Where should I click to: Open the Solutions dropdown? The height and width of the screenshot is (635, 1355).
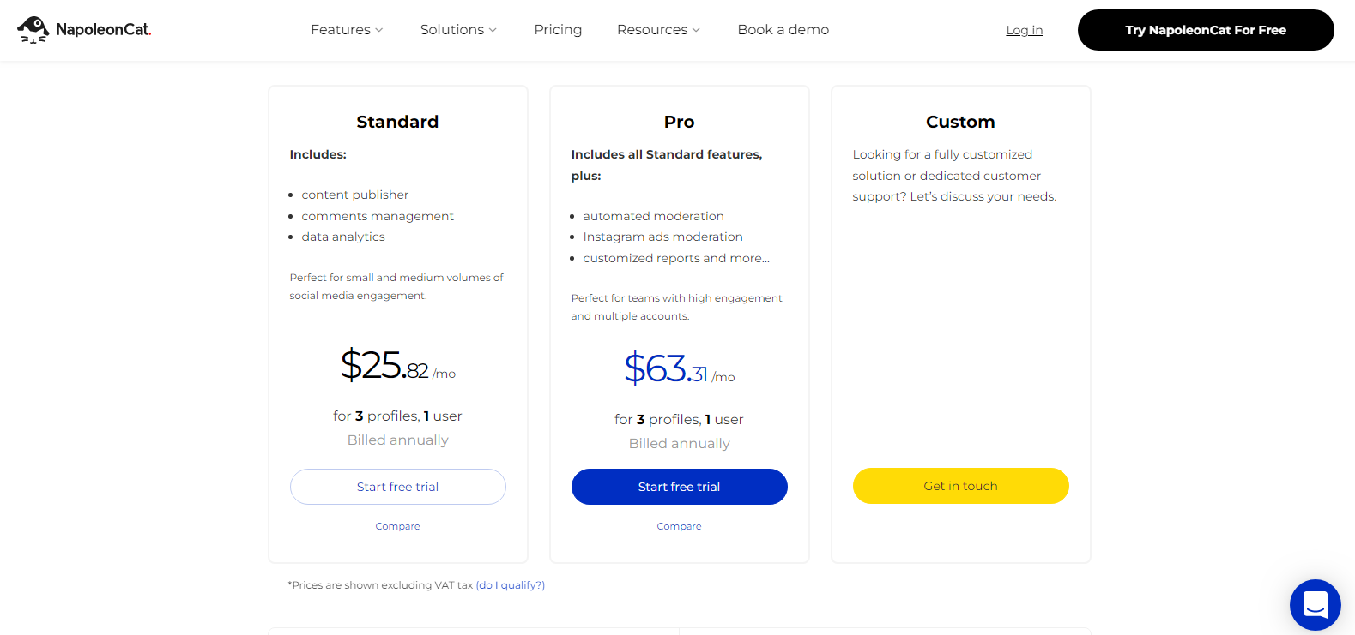(x=457, y=29)
